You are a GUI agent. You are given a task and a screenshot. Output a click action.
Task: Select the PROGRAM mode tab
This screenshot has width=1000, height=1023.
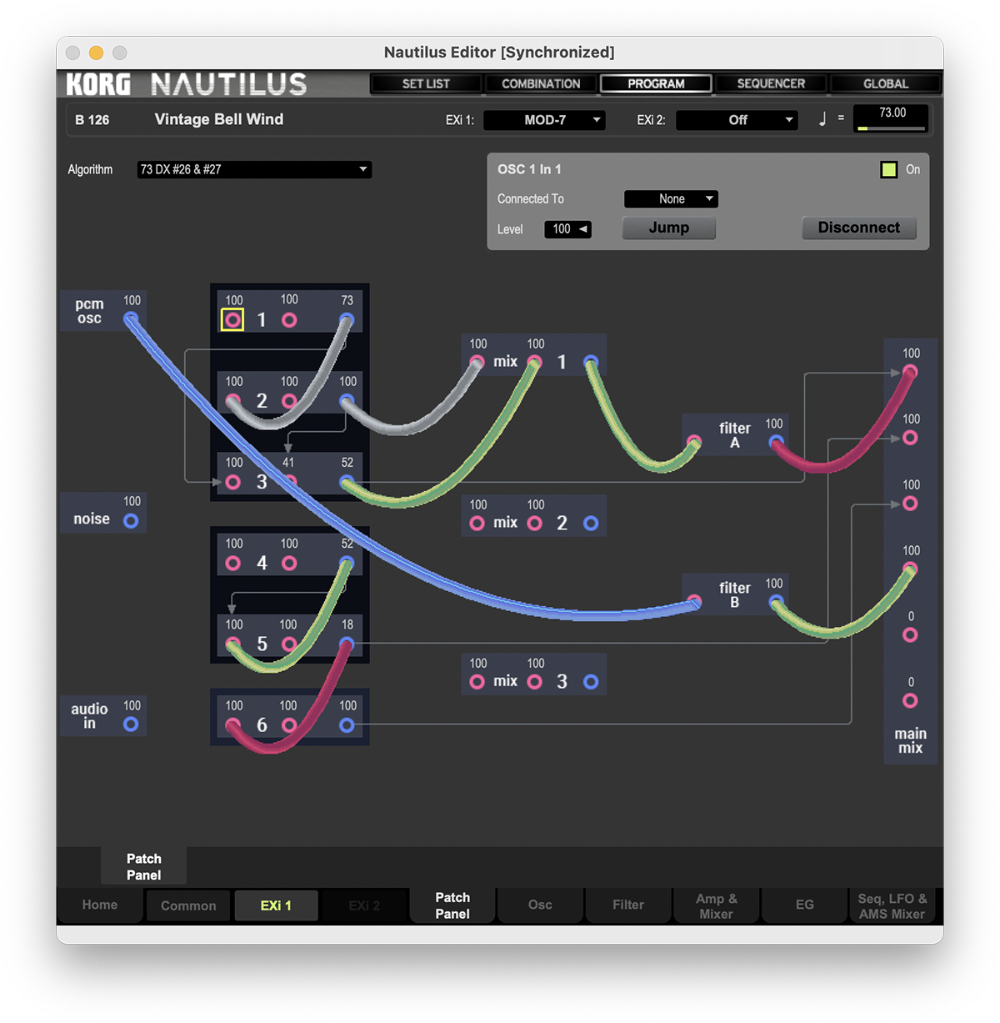click(656, 83)
